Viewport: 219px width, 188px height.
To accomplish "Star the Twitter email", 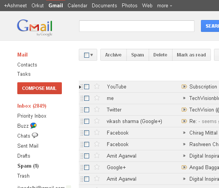I will (x=97, y=110).
